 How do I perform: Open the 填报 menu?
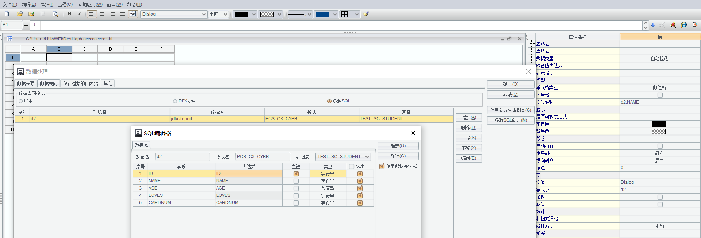[x=47, y=4]
